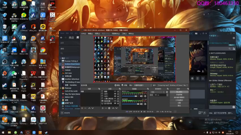Click the 开始录制 button in OBS controls
The height and width of the screenshot is (135, 241).
pyautogui.click(x=179, y=94)
